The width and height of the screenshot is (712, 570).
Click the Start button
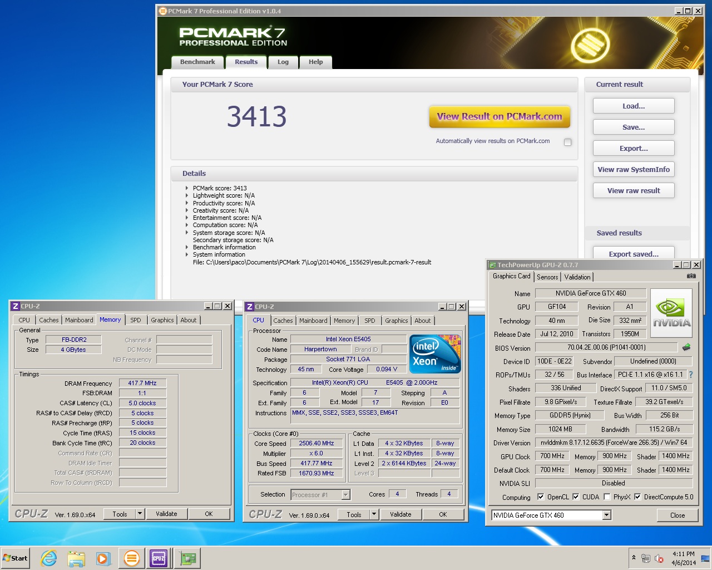[16, 558]
